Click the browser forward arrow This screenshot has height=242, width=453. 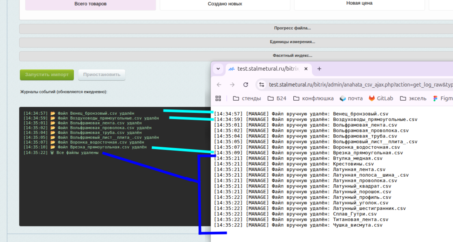coord(232,85)
